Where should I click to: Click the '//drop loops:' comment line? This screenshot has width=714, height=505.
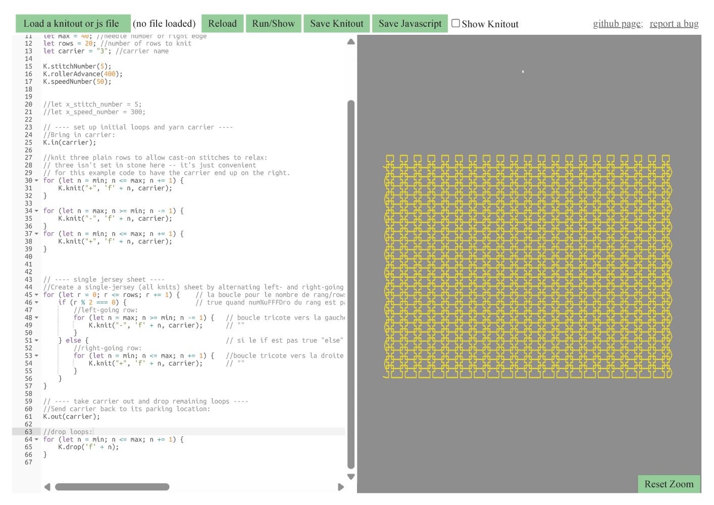[68, 432]
